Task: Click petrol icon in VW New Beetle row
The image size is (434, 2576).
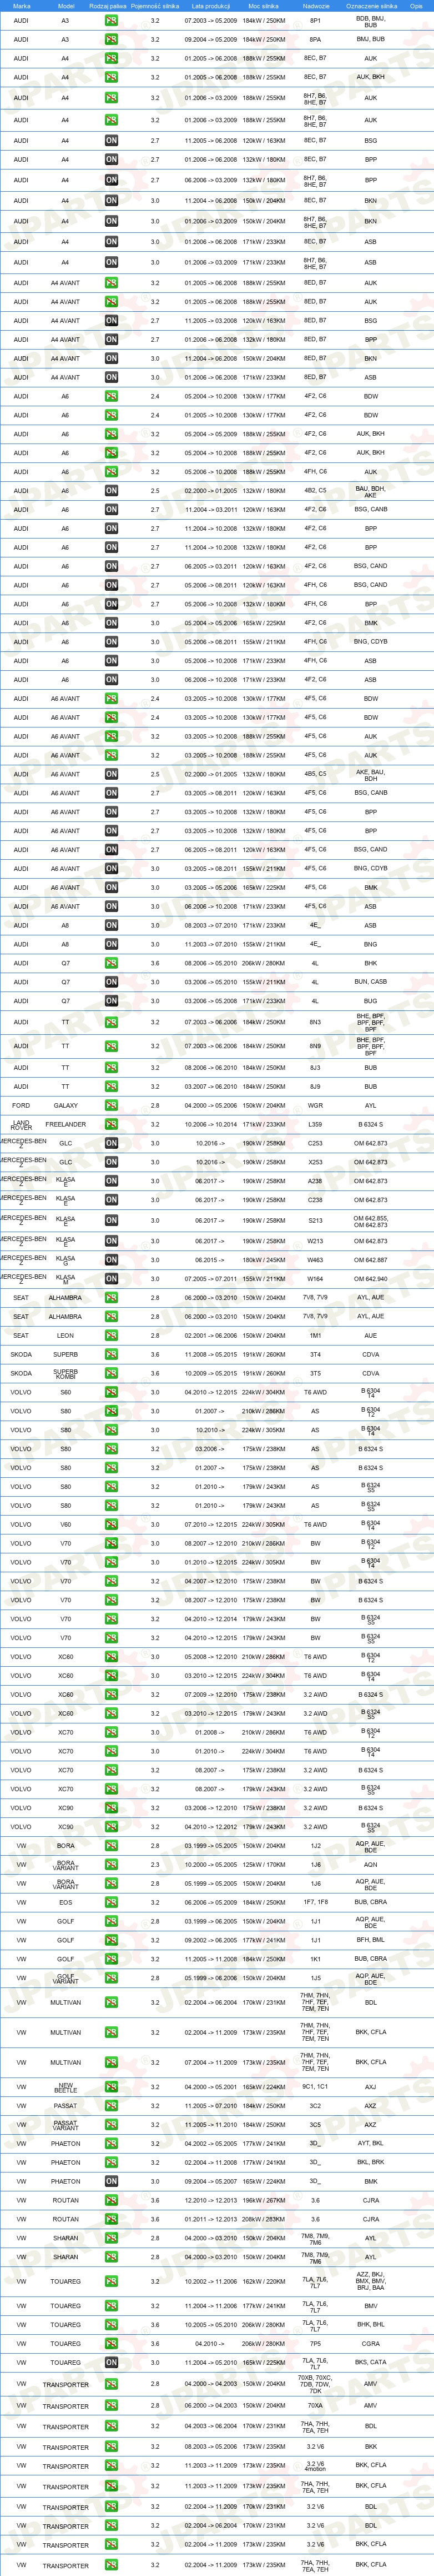Action: click(x=111, y=2088)
